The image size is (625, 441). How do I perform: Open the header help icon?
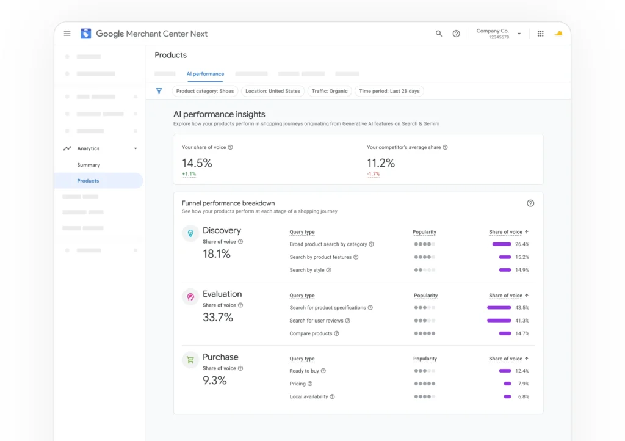(456, 34)
